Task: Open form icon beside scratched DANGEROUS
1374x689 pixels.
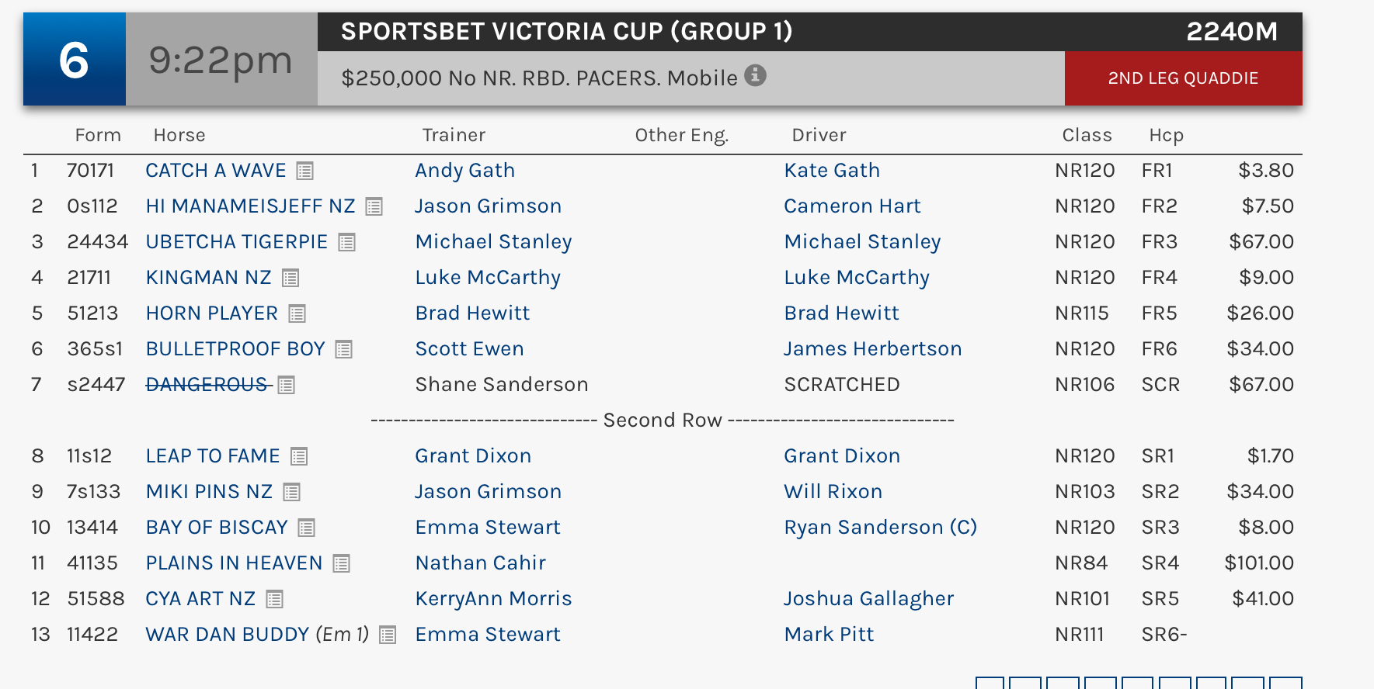Action: point(287,385)
